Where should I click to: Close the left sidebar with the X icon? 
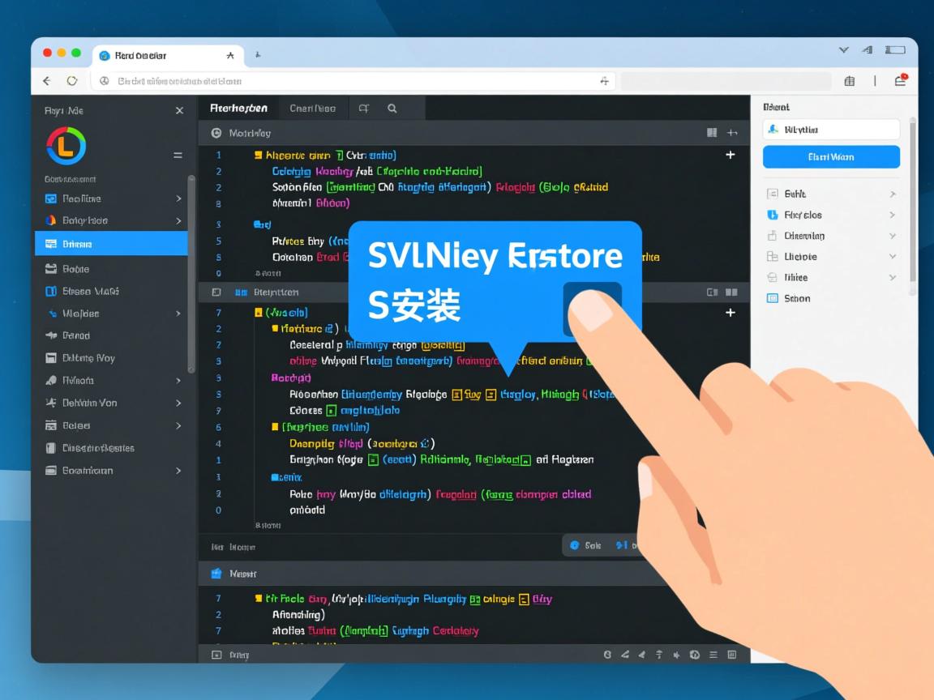click(179, 110)
